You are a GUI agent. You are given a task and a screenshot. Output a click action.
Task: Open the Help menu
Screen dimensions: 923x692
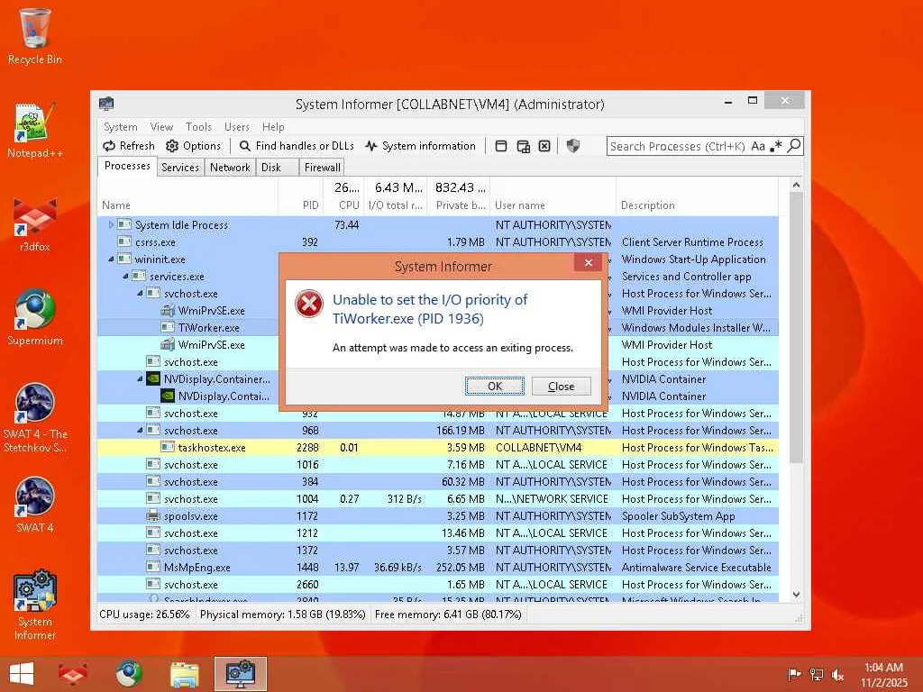pyautogui.click(x=273, y=126)
